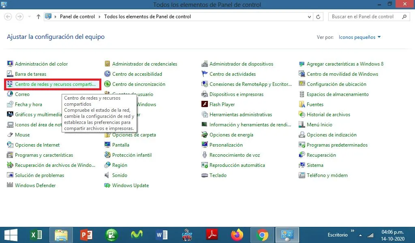415x243 pixels.
Task: Click the Windows Start button
Action: point(11,235)
